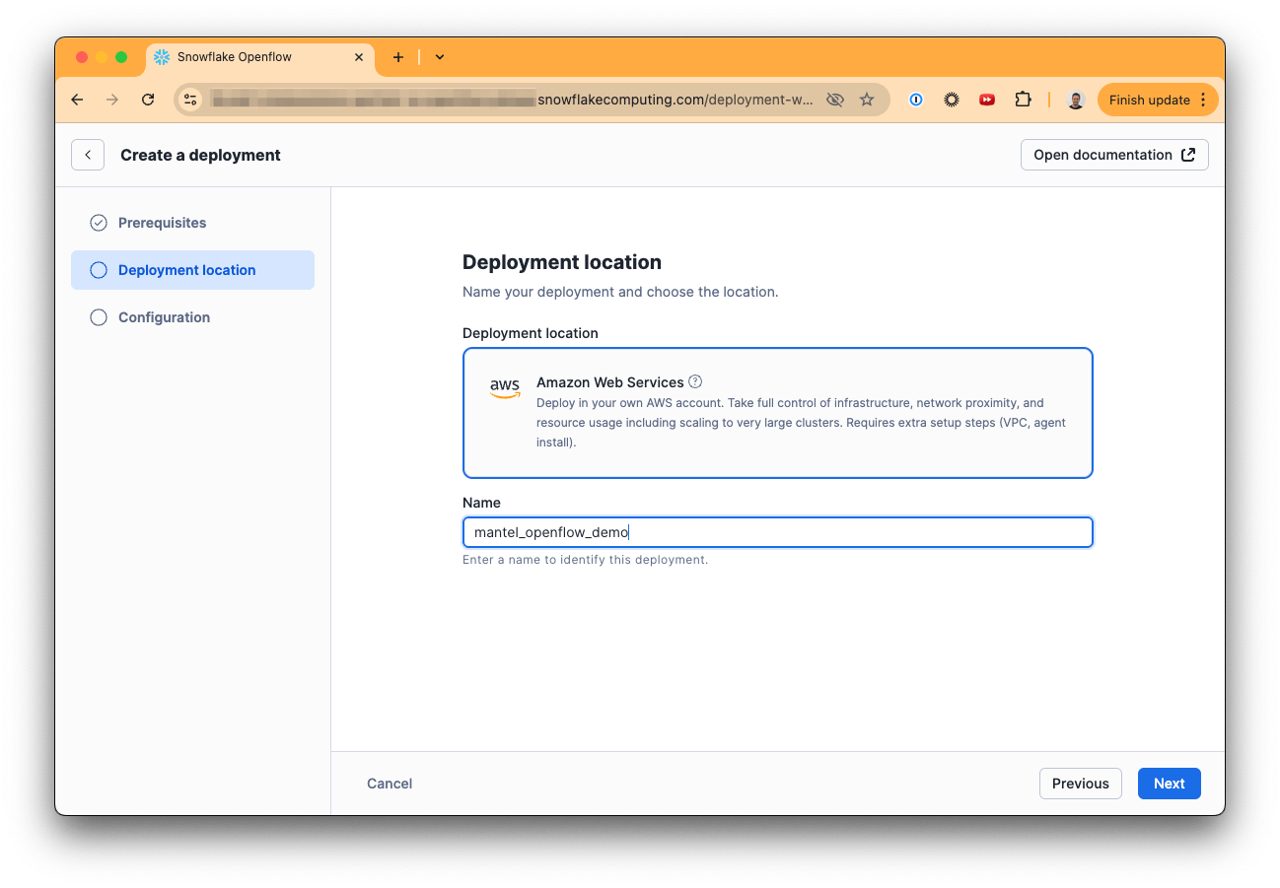Click the AWS logo in the location card

pos(505,388)
